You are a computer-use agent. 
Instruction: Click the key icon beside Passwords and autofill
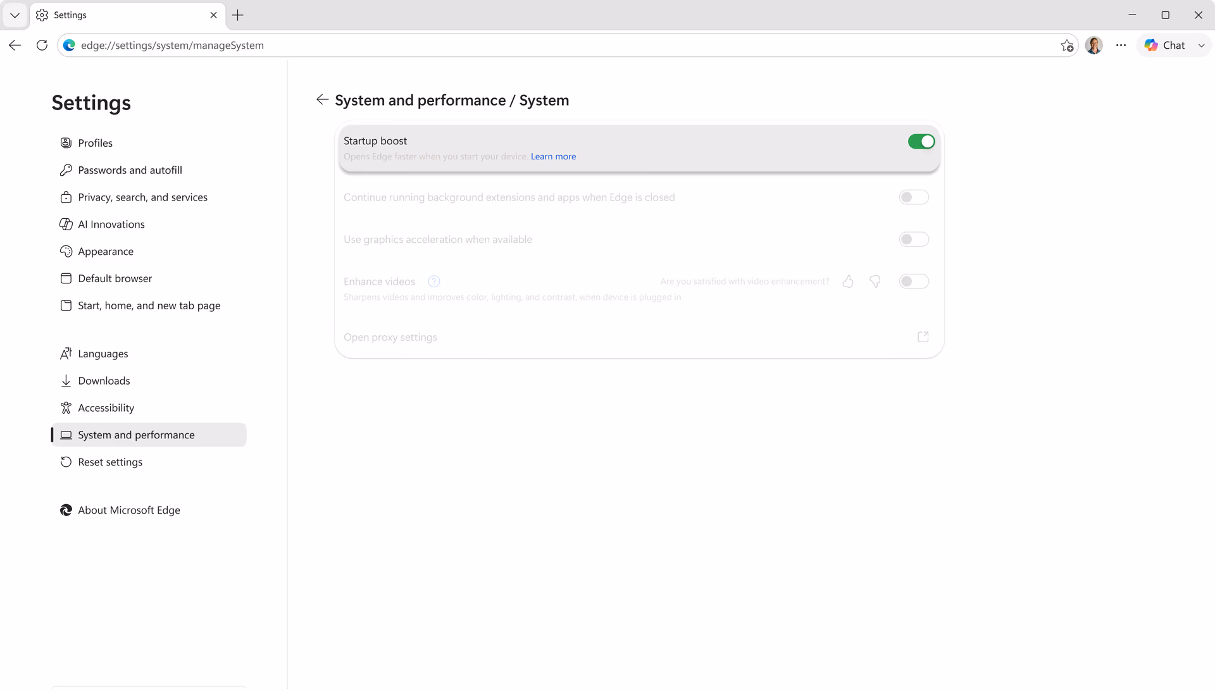coord(66,170)
